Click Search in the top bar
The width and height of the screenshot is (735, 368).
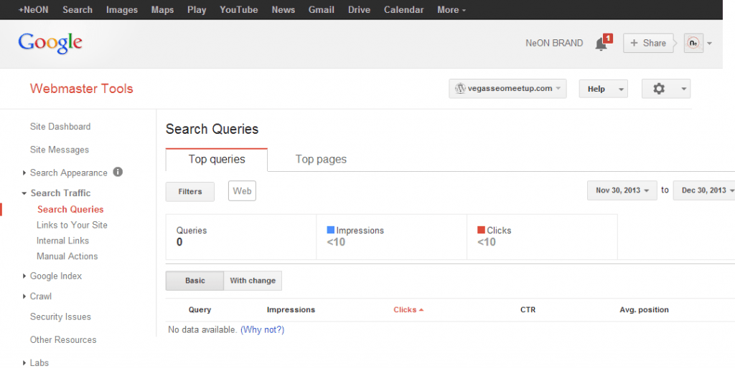point(78,10)
